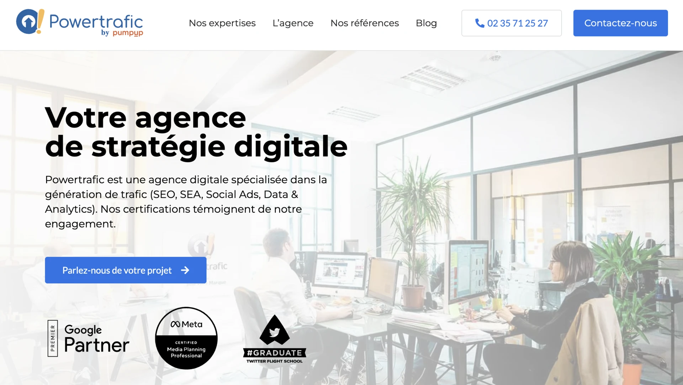This screenshot has height=385, width=683.
Task: Call 02 35 71 25 27 button
Action: [x=512, y=23]
